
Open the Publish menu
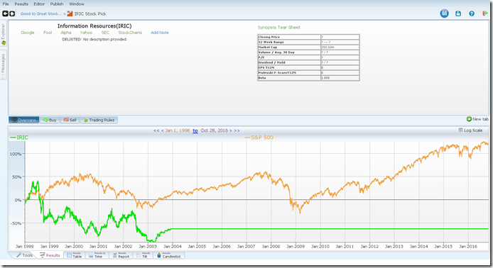pos(57,4)
